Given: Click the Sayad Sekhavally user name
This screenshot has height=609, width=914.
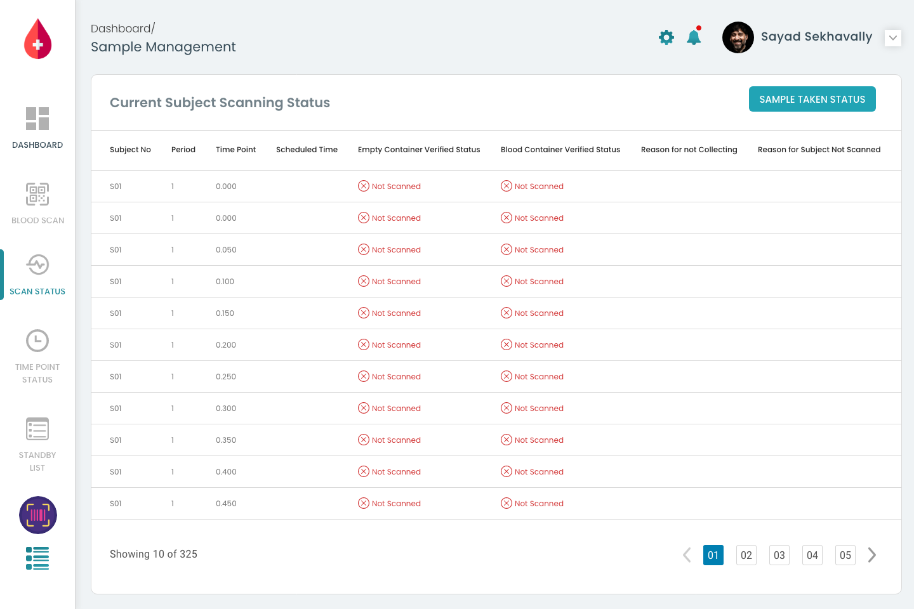Looking at the screenshot, I should pos(816,37).
